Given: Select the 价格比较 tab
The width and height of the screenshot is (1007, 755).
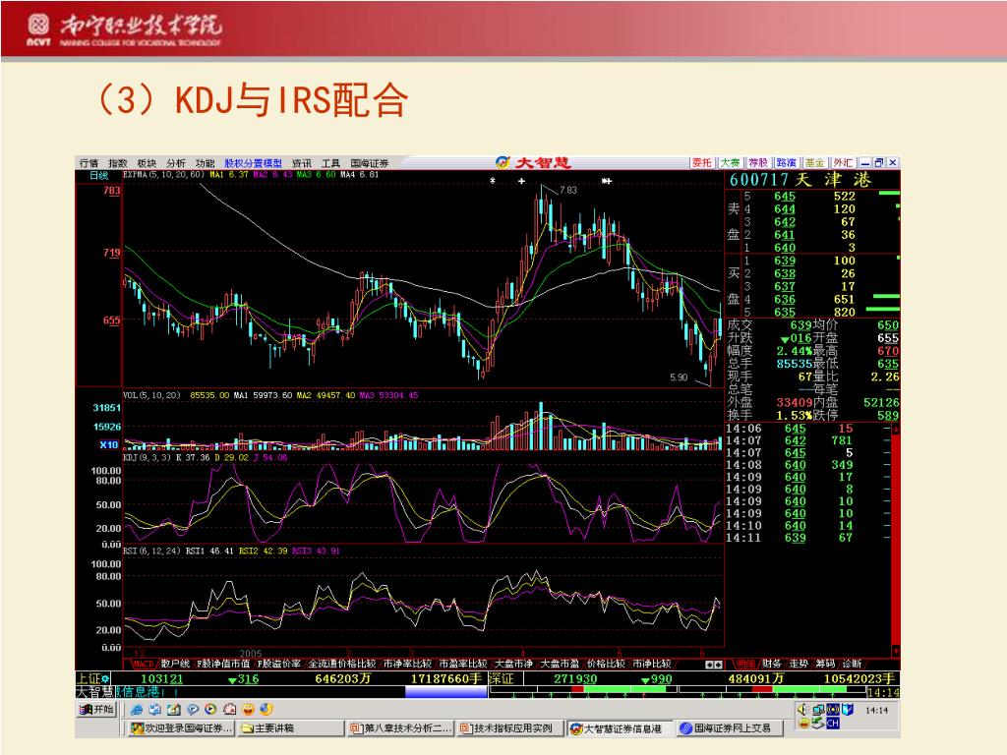Looking at the screenshot, I should tap(606, 664).
